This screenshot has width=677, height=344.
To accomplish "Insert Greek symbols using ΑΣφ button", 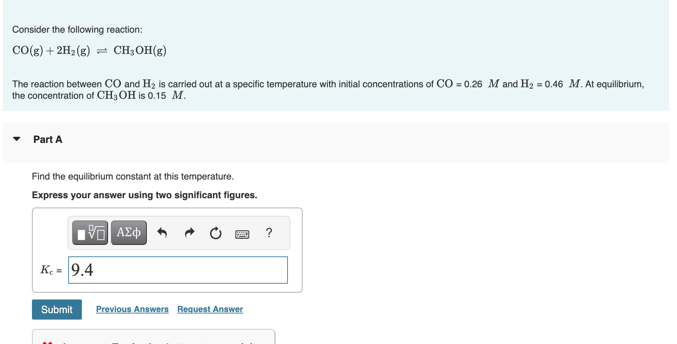I will tap(128, 232).
